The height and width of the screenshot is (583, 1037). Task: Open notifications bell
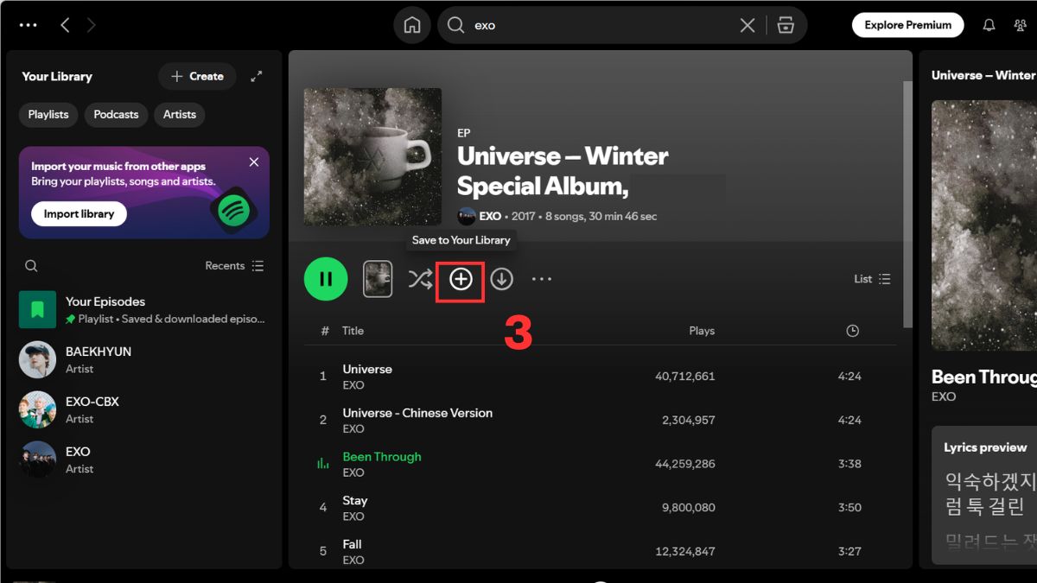tap(989, 25)
